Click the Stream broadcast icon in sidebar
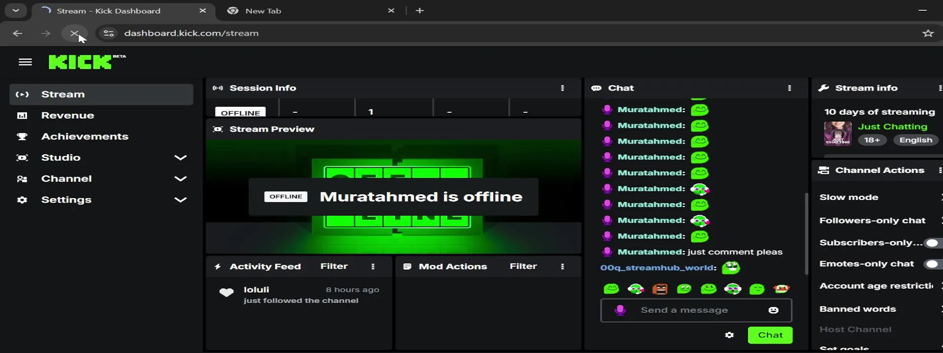Screen dimensions: 943x353 click(22, 94)
